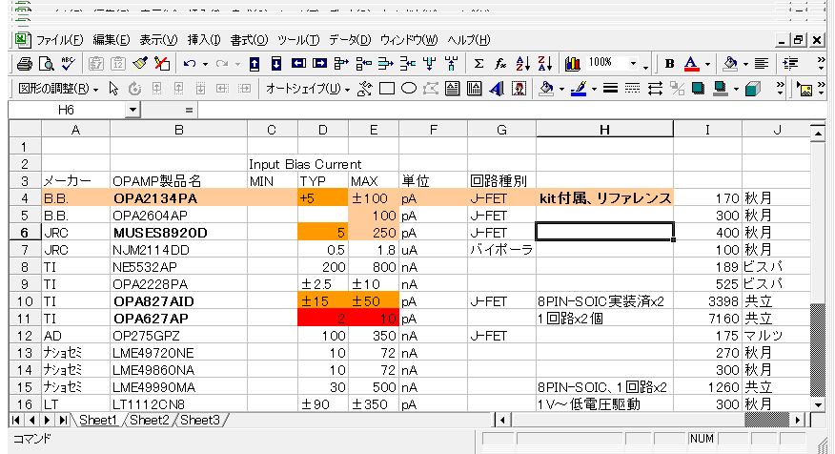
Task: Open Print Preview
Action: [47, 64]
